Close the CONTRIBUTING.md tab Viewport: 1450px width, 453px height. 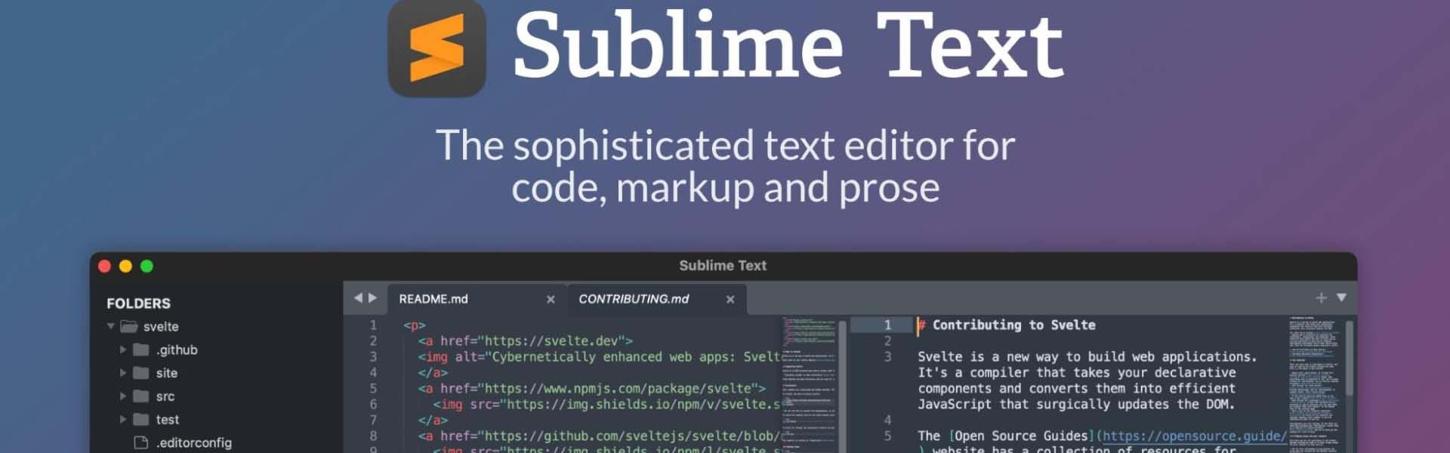pos(730,300)
